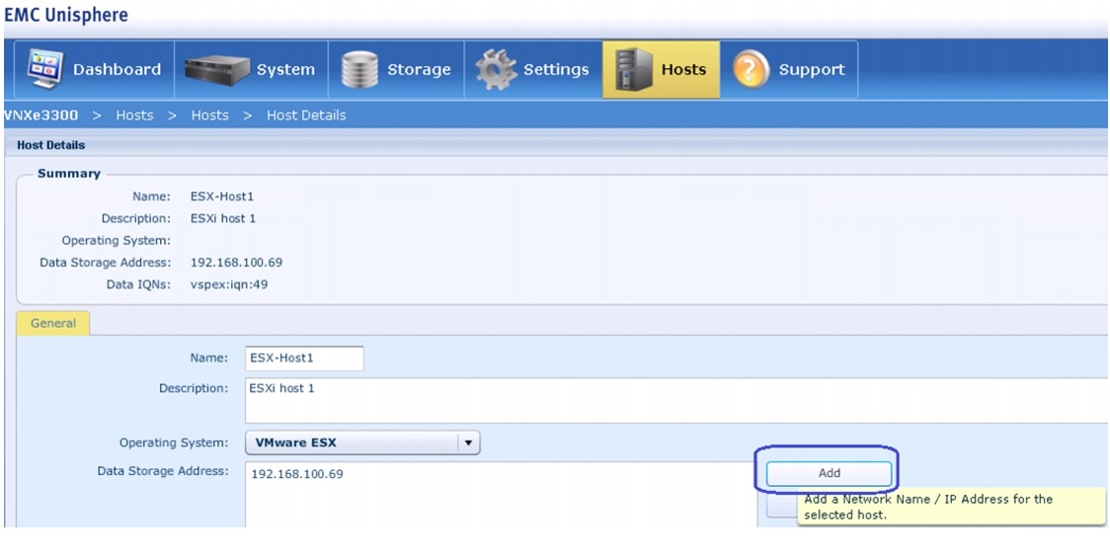Click the Storage disk stack icon
1110x560 pixels.
[359, 69]
